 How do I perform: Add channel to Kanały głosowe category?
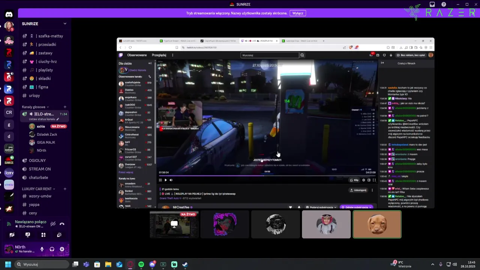(65, 107)
